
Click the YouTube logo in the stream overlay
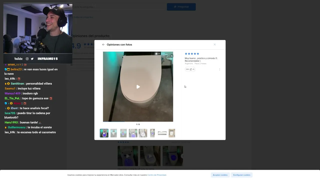tap(18, 59)
